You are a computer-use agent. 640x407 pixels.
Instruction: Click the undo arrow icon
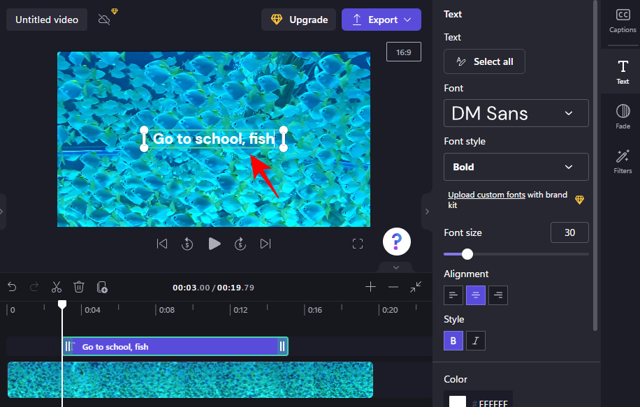click(12, 287)
